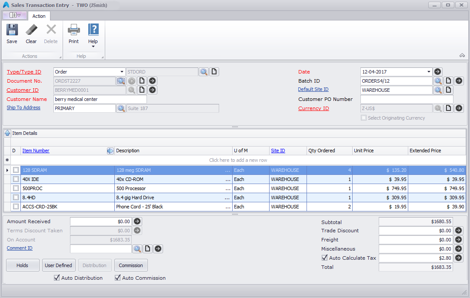Look up Comment ID

(137, 249)
